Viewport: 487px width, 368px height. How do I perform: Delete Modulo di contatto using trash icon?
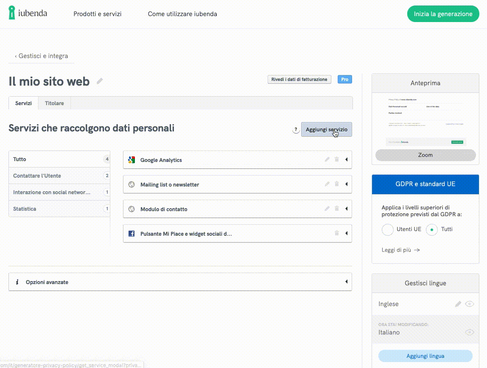tap(337, 209)
